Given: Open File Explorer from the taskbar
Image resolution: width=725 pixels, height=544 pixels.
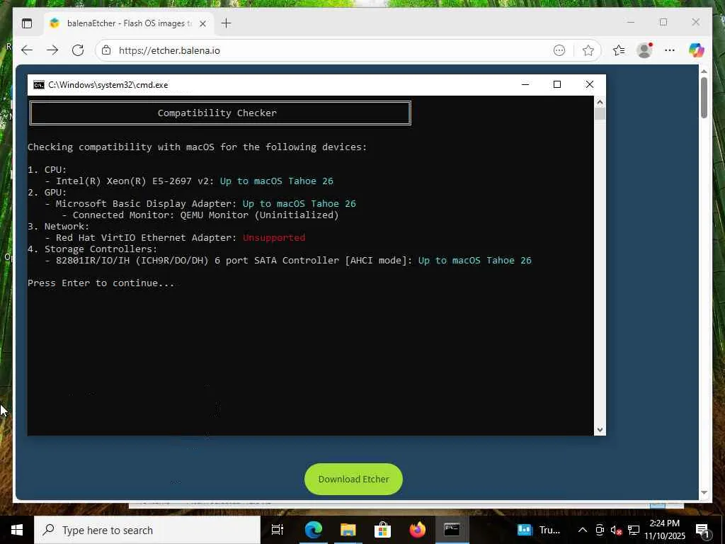Looking at the screenshot, I should tap(348, 530).
